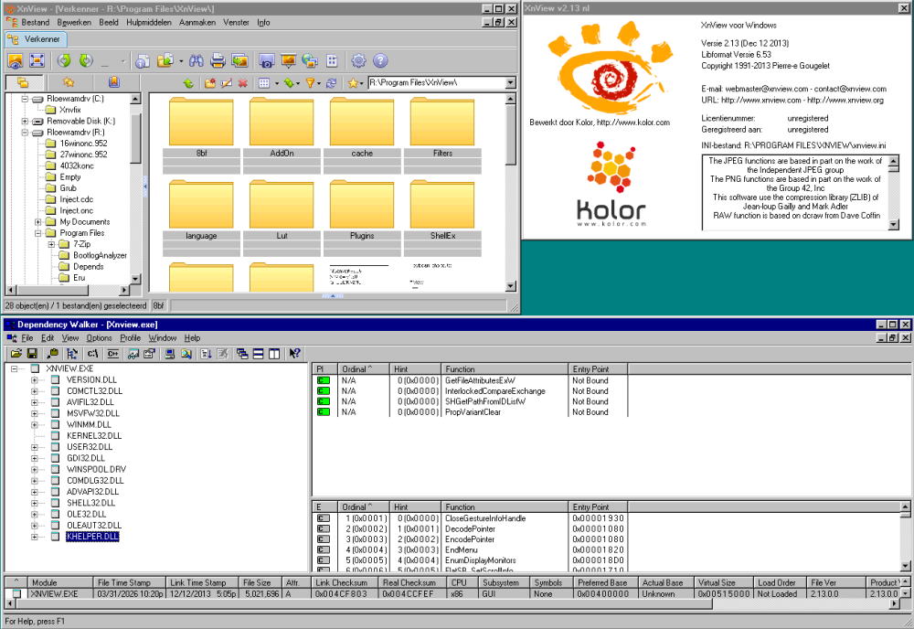This screenshot has height=629, width=914.
Task: Open the Hulpmiddelen menu in XnView
Action: click(x=149, y=22)
